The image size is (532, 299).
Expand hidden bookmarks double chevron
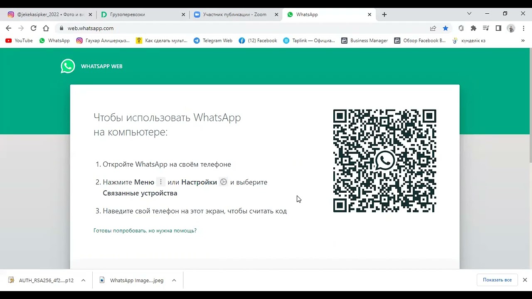pyautogui.click(x=523, y=41)
